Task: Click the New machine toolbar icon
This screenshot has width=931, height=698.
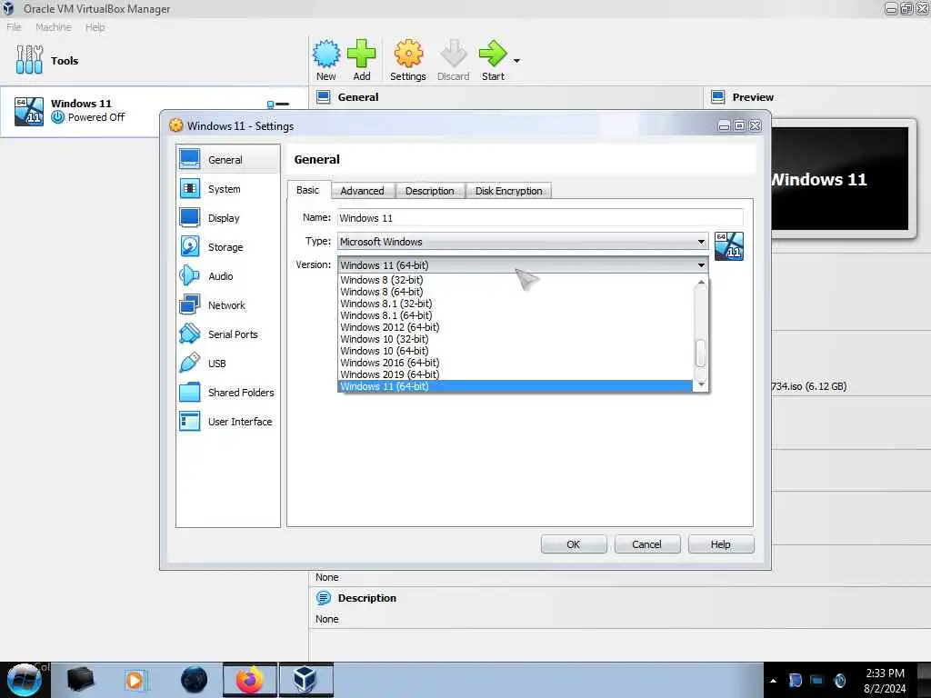Action: click(326, 54)
